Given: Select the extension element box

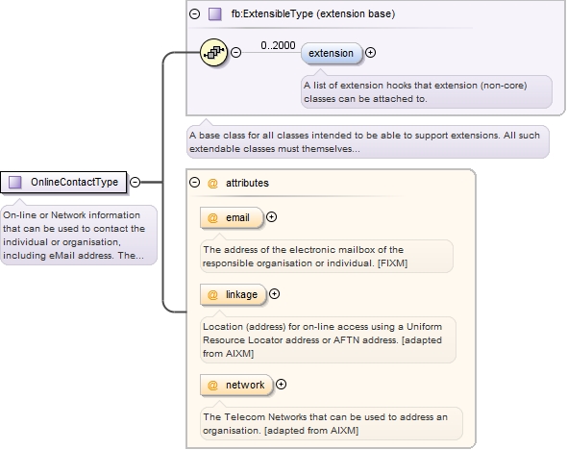Looking at the screenshot, I should pyautogui.click(x=332, y=53).
